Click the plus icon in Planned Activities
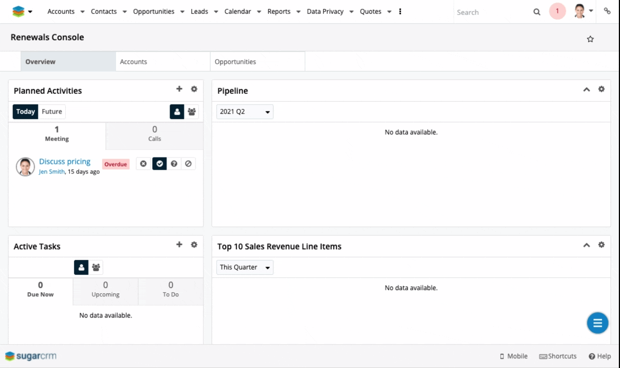Viewport: 620px width, 368px height. point(179,89)
